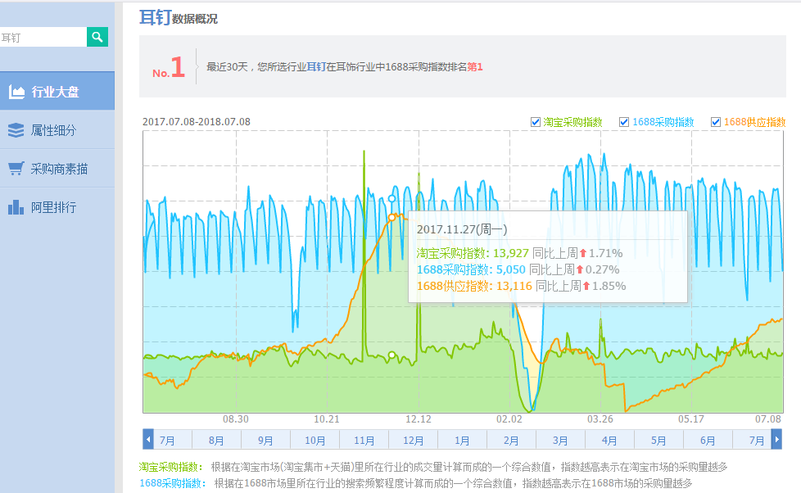Select 12月 on the timeline bar

(414, 440)
